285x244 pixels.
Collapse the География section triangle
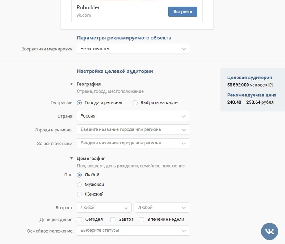72,84
